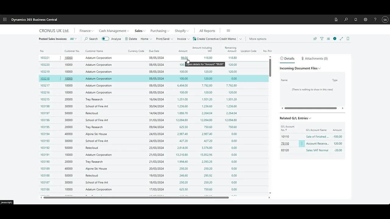
Task: Collapse the Incoming Document Files section
Action: click(300, 68)
